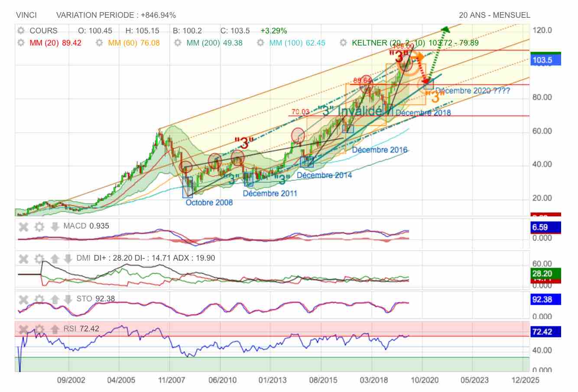Open settings gear for MM (200)
The image size is (578, 392).
(x=178, y=43)
